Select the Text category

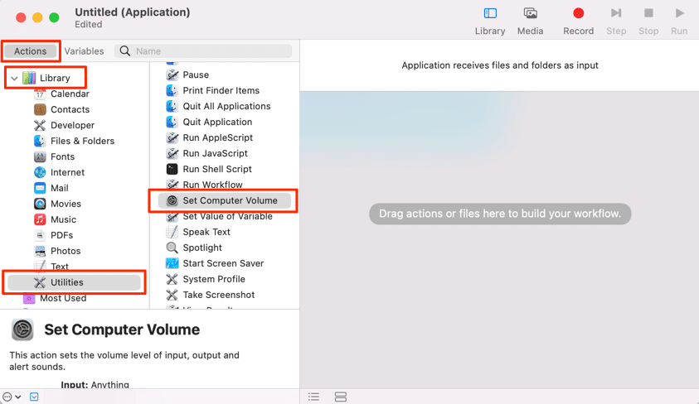click(51, 267)
